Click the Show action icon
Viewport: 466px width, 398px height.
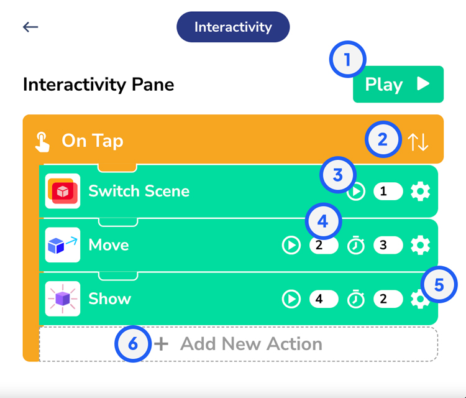click(x=63, y=299)
